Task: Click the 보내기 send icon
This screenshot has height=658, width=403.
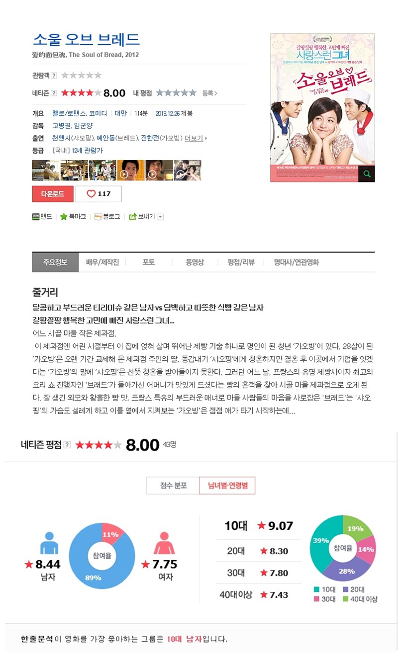Action: pyautogui.click(x=133, y=217)
